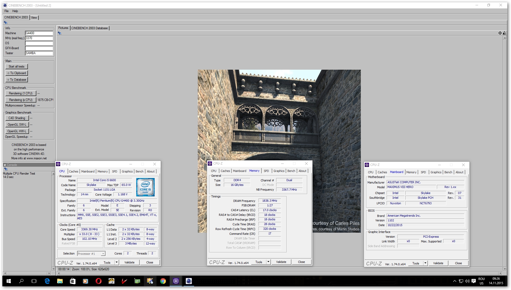Select the Pictures tab
The height and width of the screenshot is (290, 511).
[63, 28]
